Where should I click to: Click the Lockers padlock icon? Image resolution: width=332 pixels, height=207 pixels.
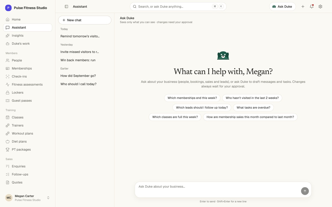tap(7, 92)
